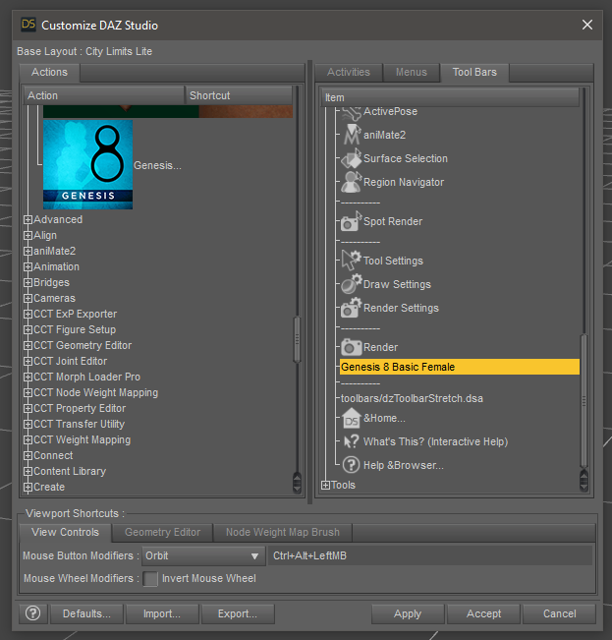Select the ActivePose tool icon
The height and width of the screenshot is (640, 612).
point(351,113)
